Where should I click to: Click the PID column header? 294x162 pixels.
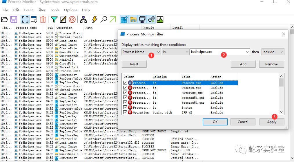[x=49, y=28]
